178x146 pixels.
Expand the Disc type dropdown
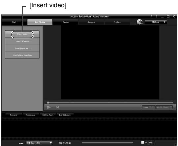tap(39, 143)
